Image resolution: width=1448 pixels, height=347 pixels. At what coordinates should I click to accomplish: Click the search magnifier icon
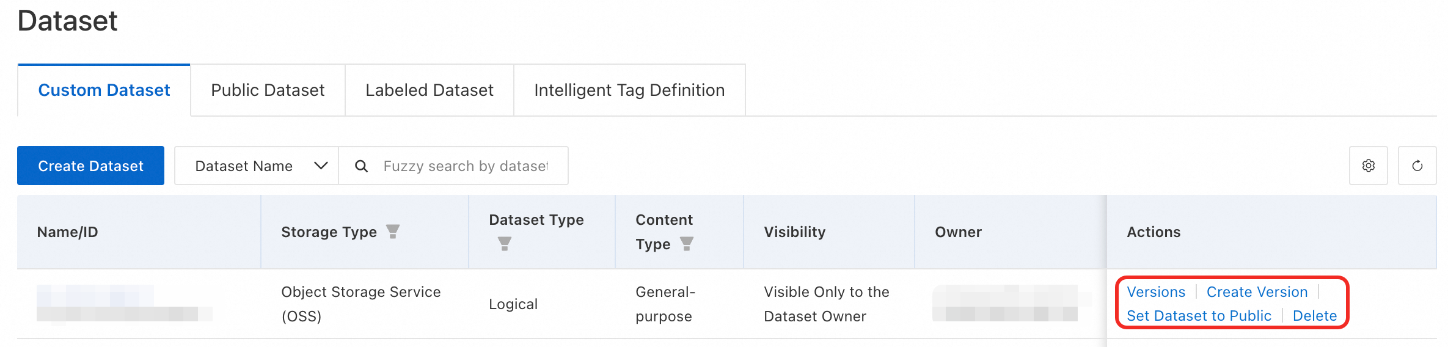click(361, 166)
